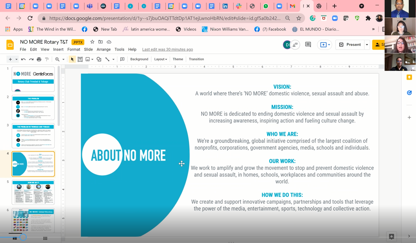The height and width of the screenshot is (243, 416).
Task: Open the Present options dropdown arrow
Action: pyautogui.click(x=367, y=45)
